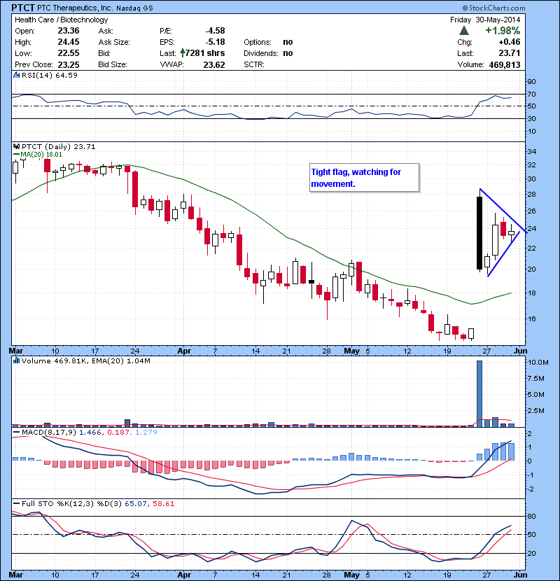Click the MA(20) 18.01 legend text

tap(41, 155)
